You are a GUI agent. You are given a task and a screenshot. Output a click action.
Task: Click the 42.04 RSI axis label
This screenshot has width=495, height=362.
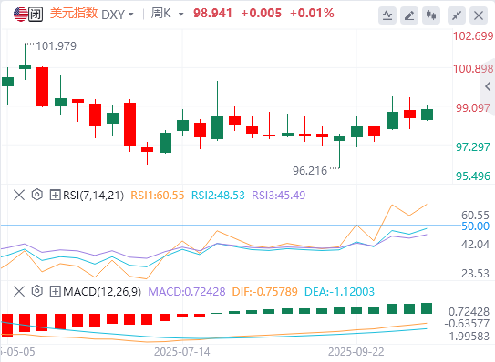tap(475, 244)
